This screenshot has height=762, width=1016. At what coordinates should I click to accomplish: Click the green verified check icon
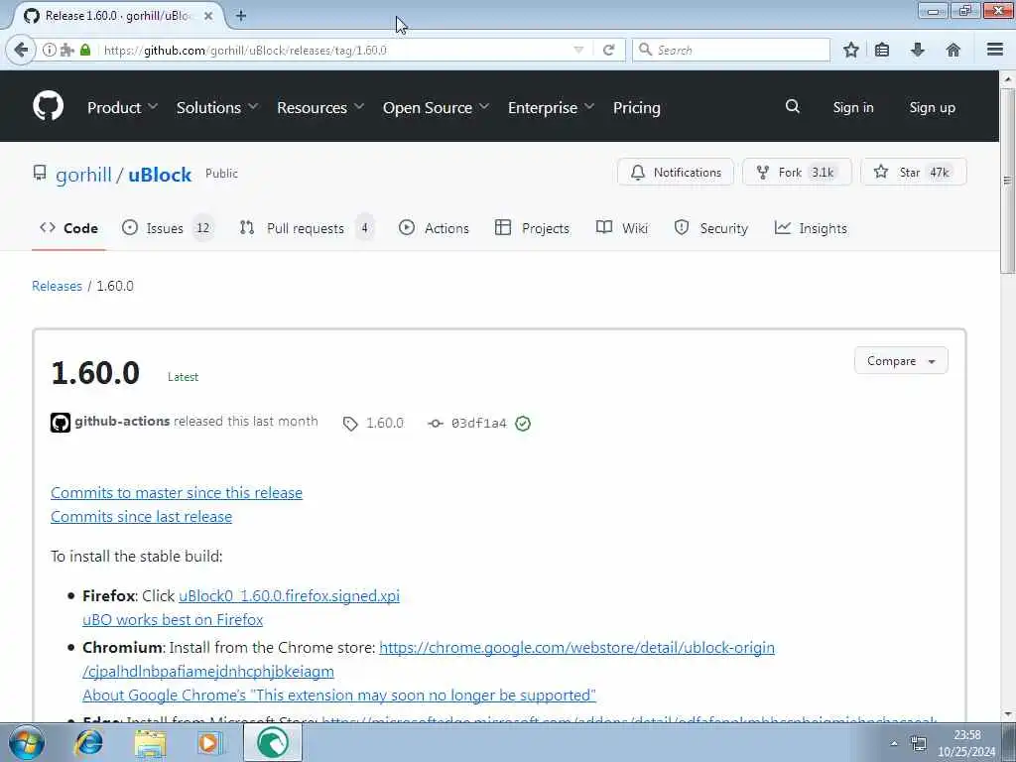point(523,423)
